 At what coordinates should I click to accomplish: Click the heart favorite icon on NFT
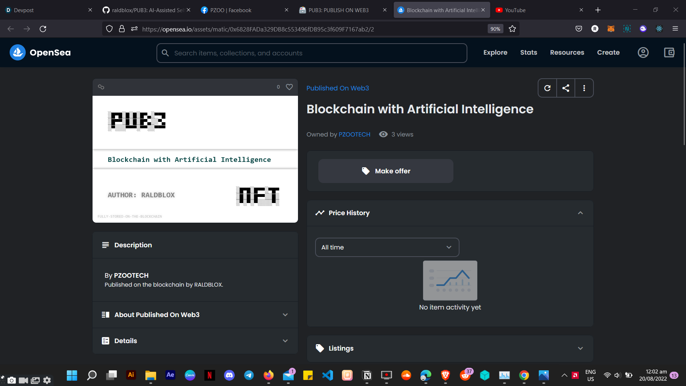pyautogui.click(x=289, y=87)
